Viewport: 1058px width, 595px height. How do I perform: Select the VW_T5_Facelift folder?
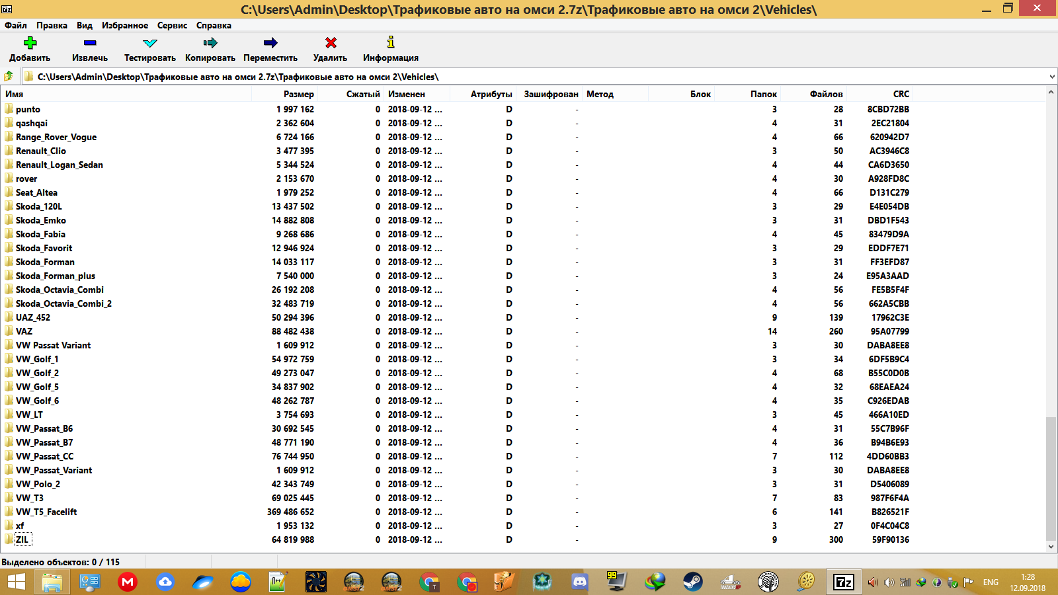[46, 512]
